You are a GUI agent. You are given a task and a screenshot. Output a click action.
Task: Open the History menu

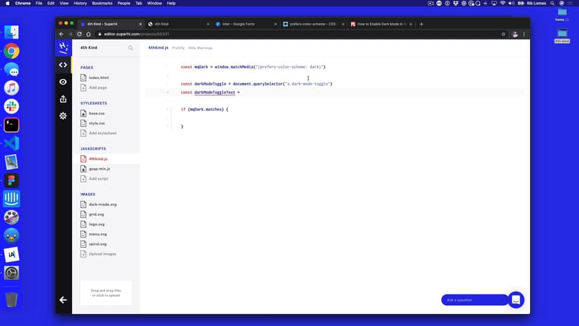pos(80,3)
